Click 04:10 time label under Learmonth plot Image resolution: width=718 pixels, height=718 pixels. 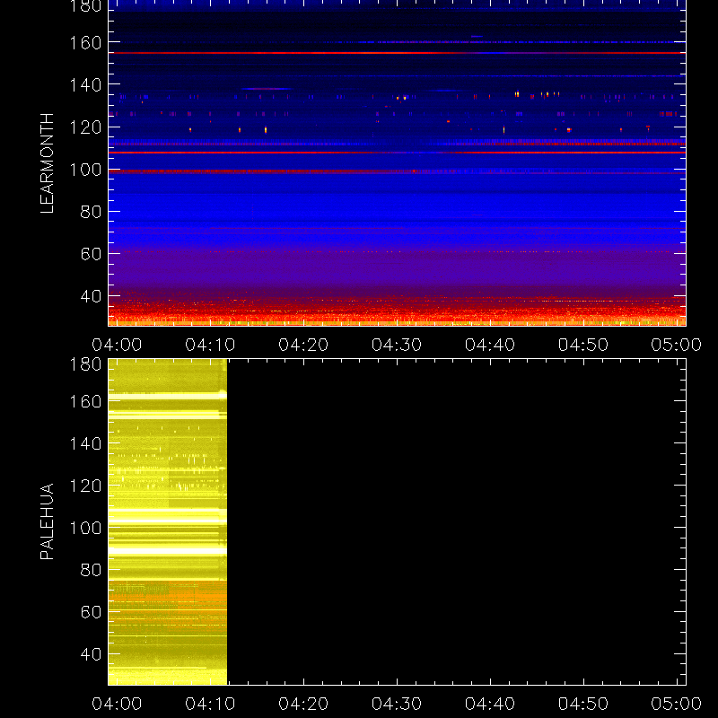tap(210, 345)
